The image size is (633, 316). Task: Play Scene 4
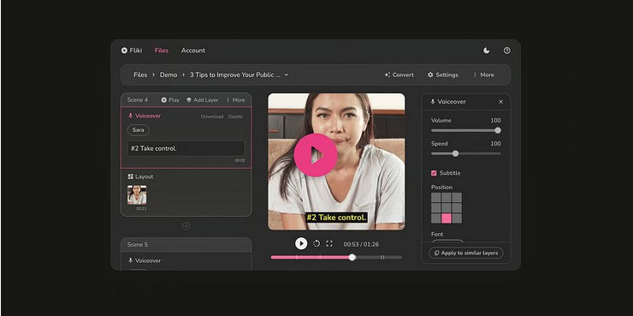click(170, 100)
